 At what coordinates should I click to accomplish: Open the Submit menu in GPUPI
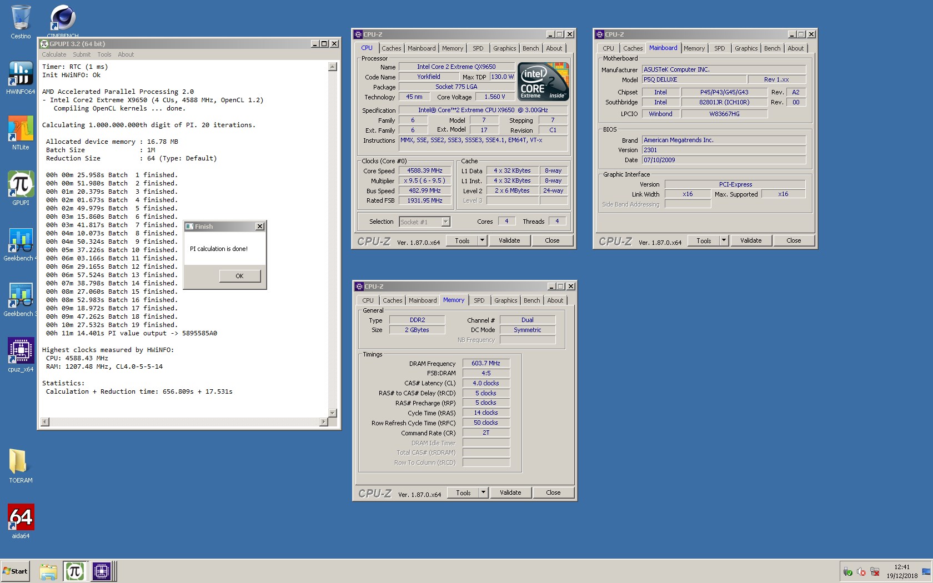coord(82,54)
